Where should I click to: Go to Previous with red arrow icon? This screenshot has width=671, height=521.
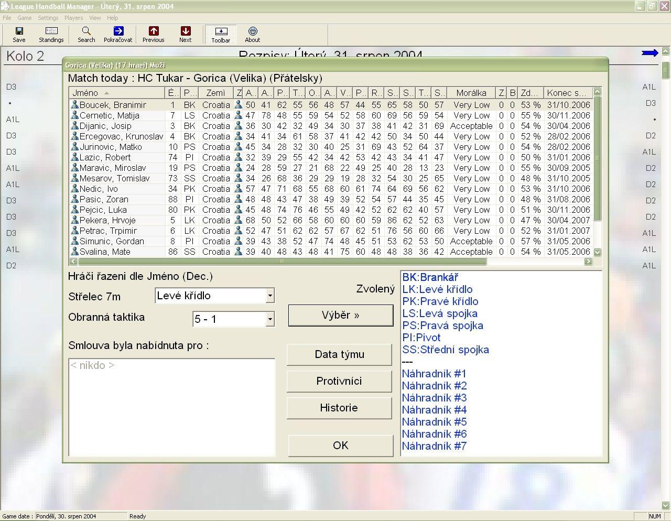pos(153,31)
